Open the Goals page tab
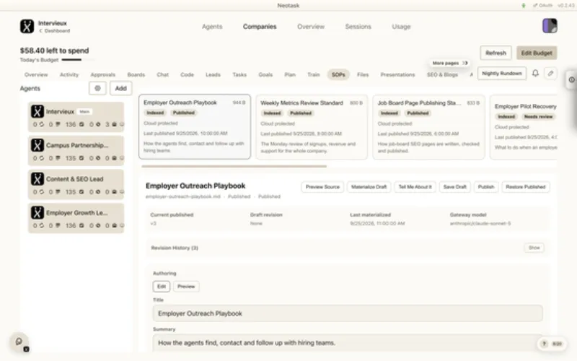Viewport: 577px width, 361px height. click(265, 74)
